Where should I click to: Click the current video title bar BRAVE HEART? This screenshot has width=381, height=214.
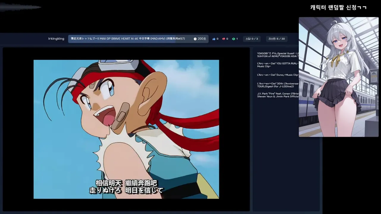click(x=138, y=39)
